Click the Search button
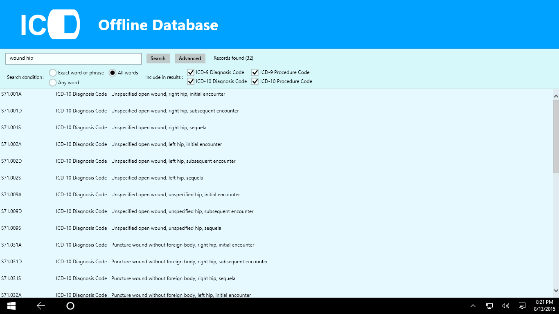 pyautogui.click(x=158, y=58)
